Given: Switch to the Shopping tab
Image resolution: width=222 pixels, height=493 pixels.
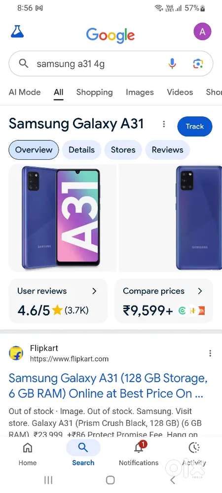Looking at the screenshot, I should (x=94, y=92).
